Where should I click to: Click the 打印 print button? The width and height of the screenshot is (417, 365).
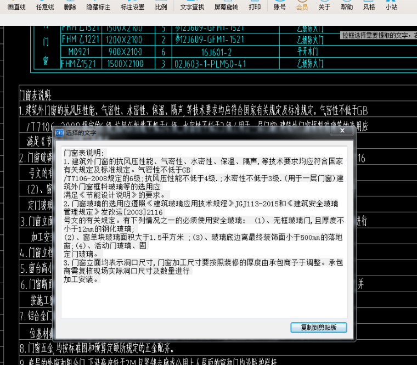[255, 7]
